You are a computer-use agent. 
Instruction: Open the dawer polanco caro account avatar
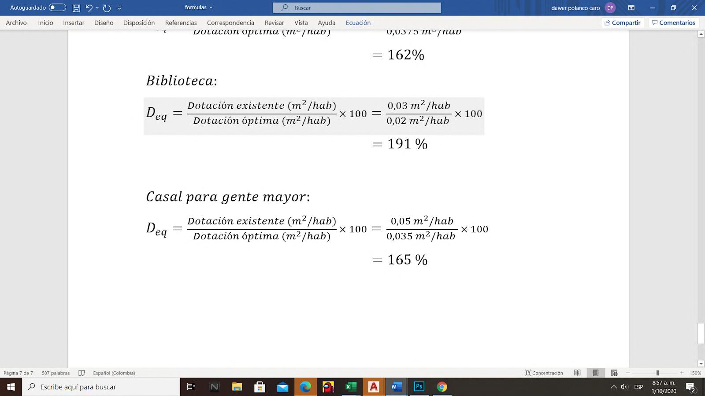click(610, 8)
